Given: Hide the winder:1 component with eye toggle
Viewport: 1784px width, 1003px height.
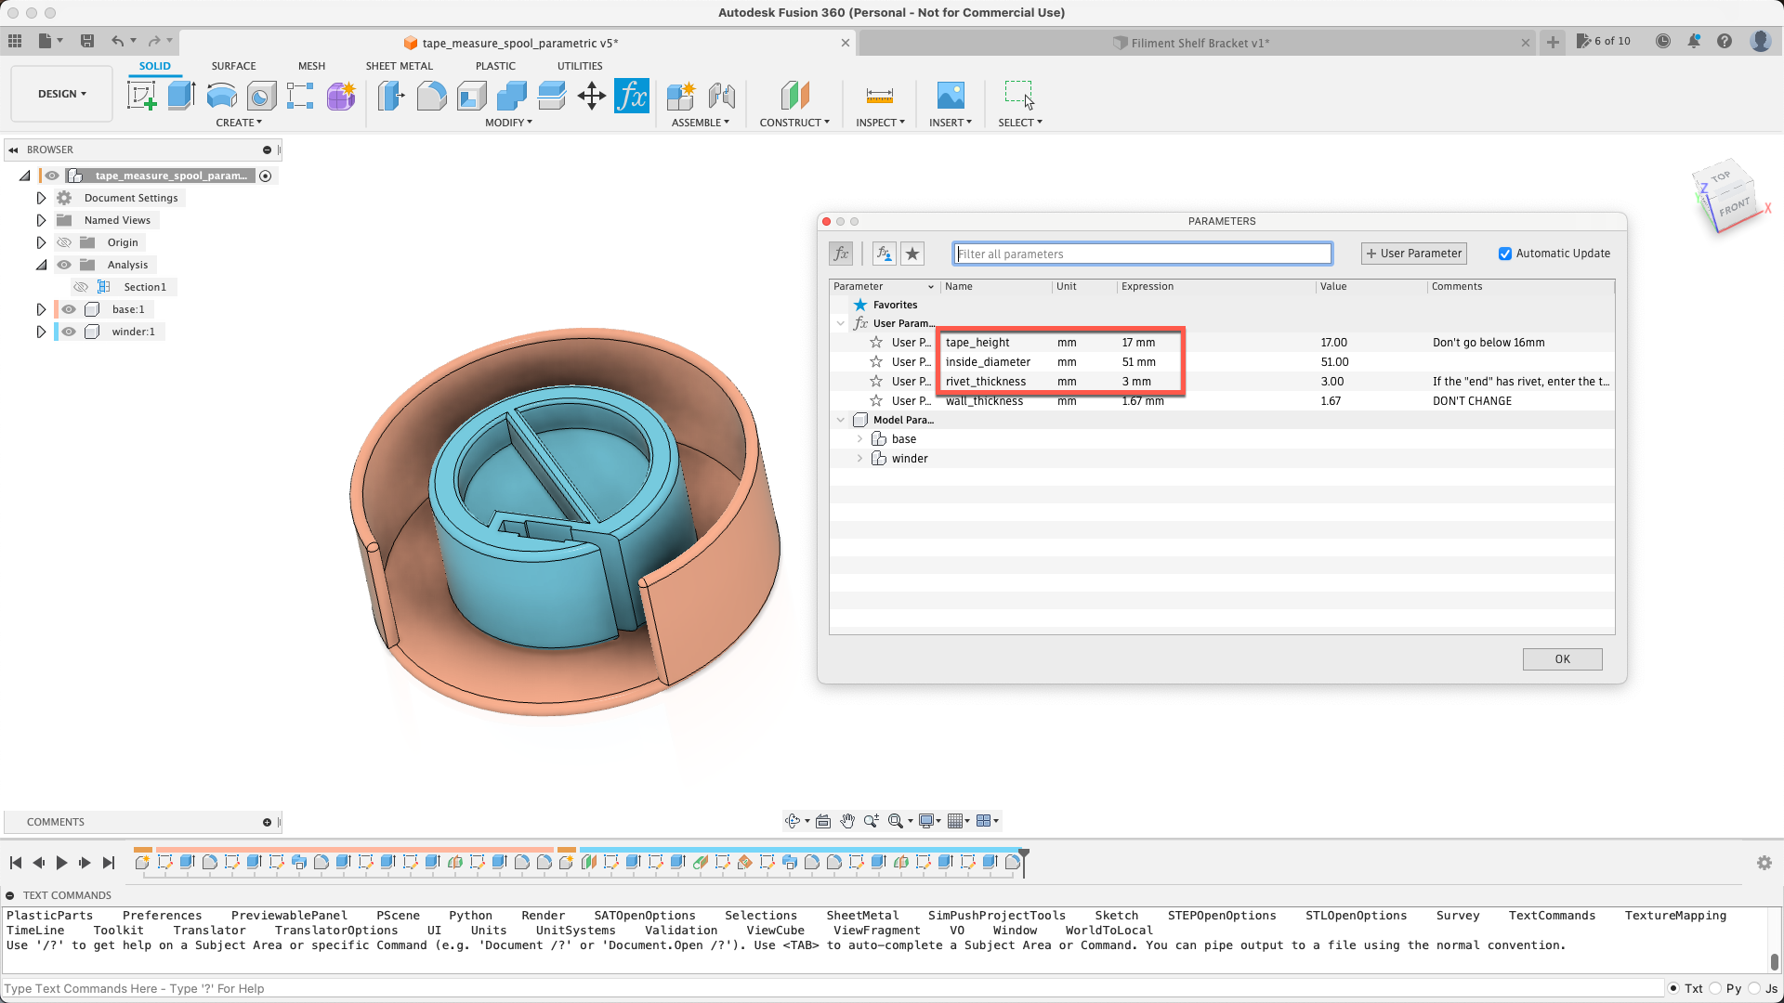Looking at the screenshot, I should pos(68,332).
